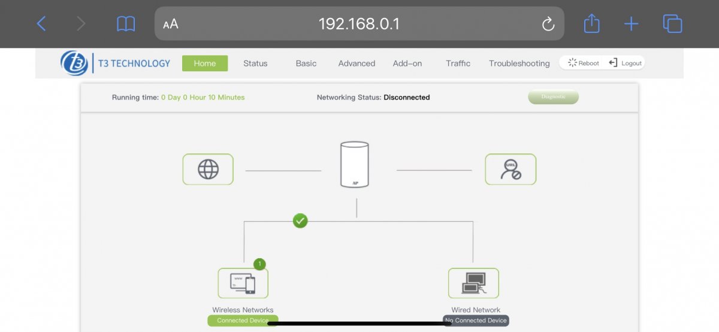Go to the Advanced tab
Viewport: 719px width, 332px height.
click(357, 64)
